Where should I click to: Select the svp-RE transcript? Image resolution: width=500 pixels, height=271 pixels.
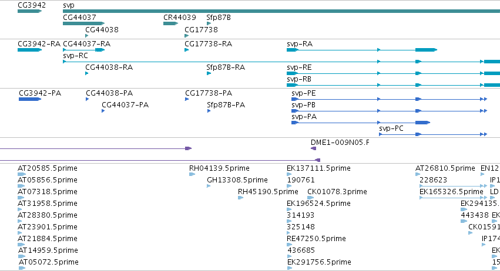[x=393, y=73]
